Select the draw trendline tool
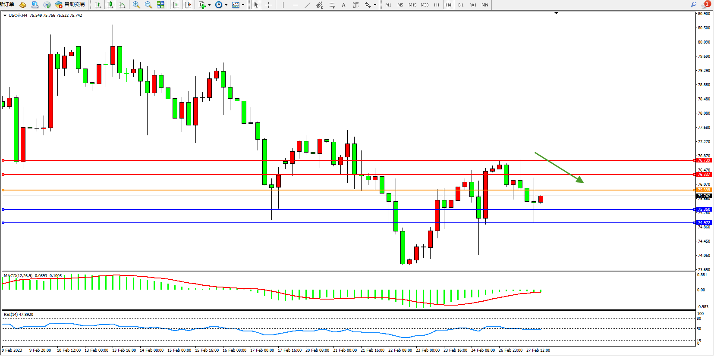The width and height of the screenshot is (714, 356). pyautogui.click(x=307, y=5)
